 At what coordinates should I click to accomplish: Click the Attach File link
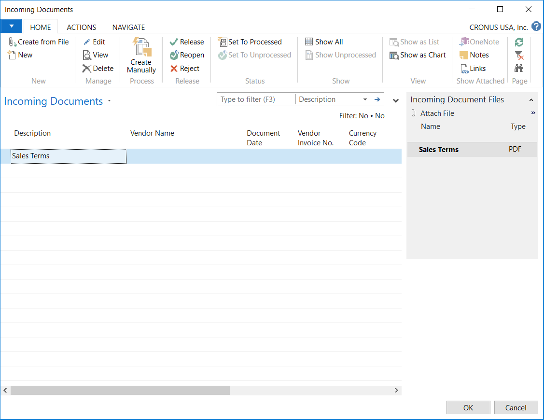437,113
